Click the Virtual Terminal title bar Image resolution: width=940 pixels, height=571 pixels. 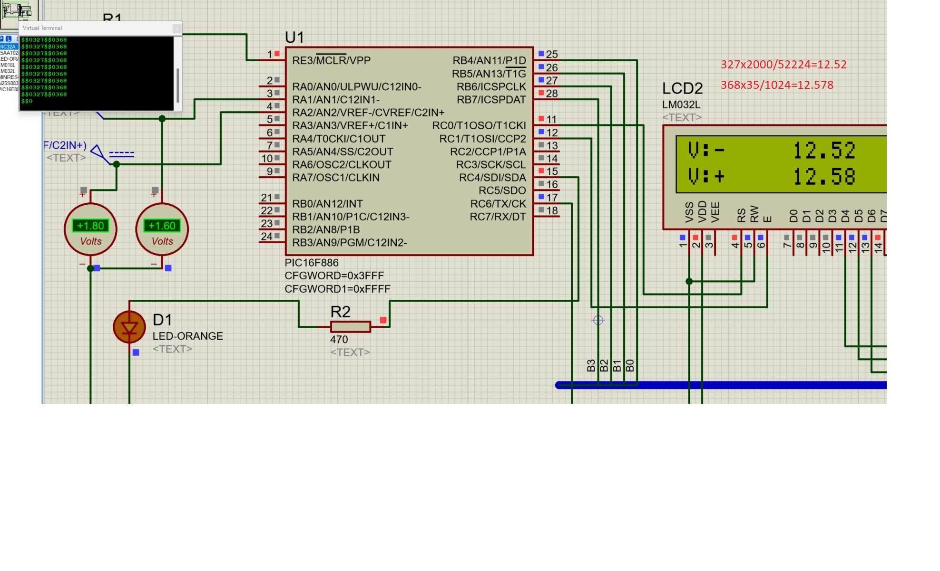tap(95, 28)
